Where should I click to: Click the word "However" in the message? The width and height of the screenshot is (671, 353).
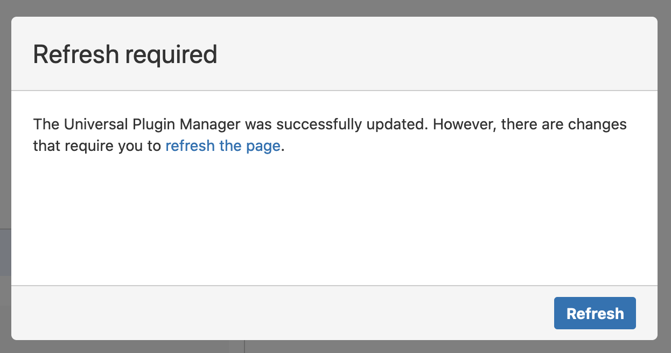coord(465,124)
